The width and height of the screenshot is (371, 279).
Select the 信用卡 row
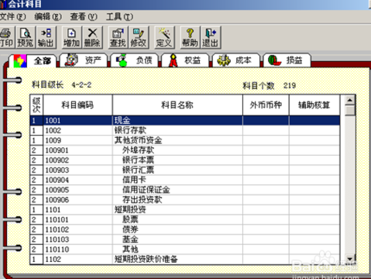click(185, 180)
